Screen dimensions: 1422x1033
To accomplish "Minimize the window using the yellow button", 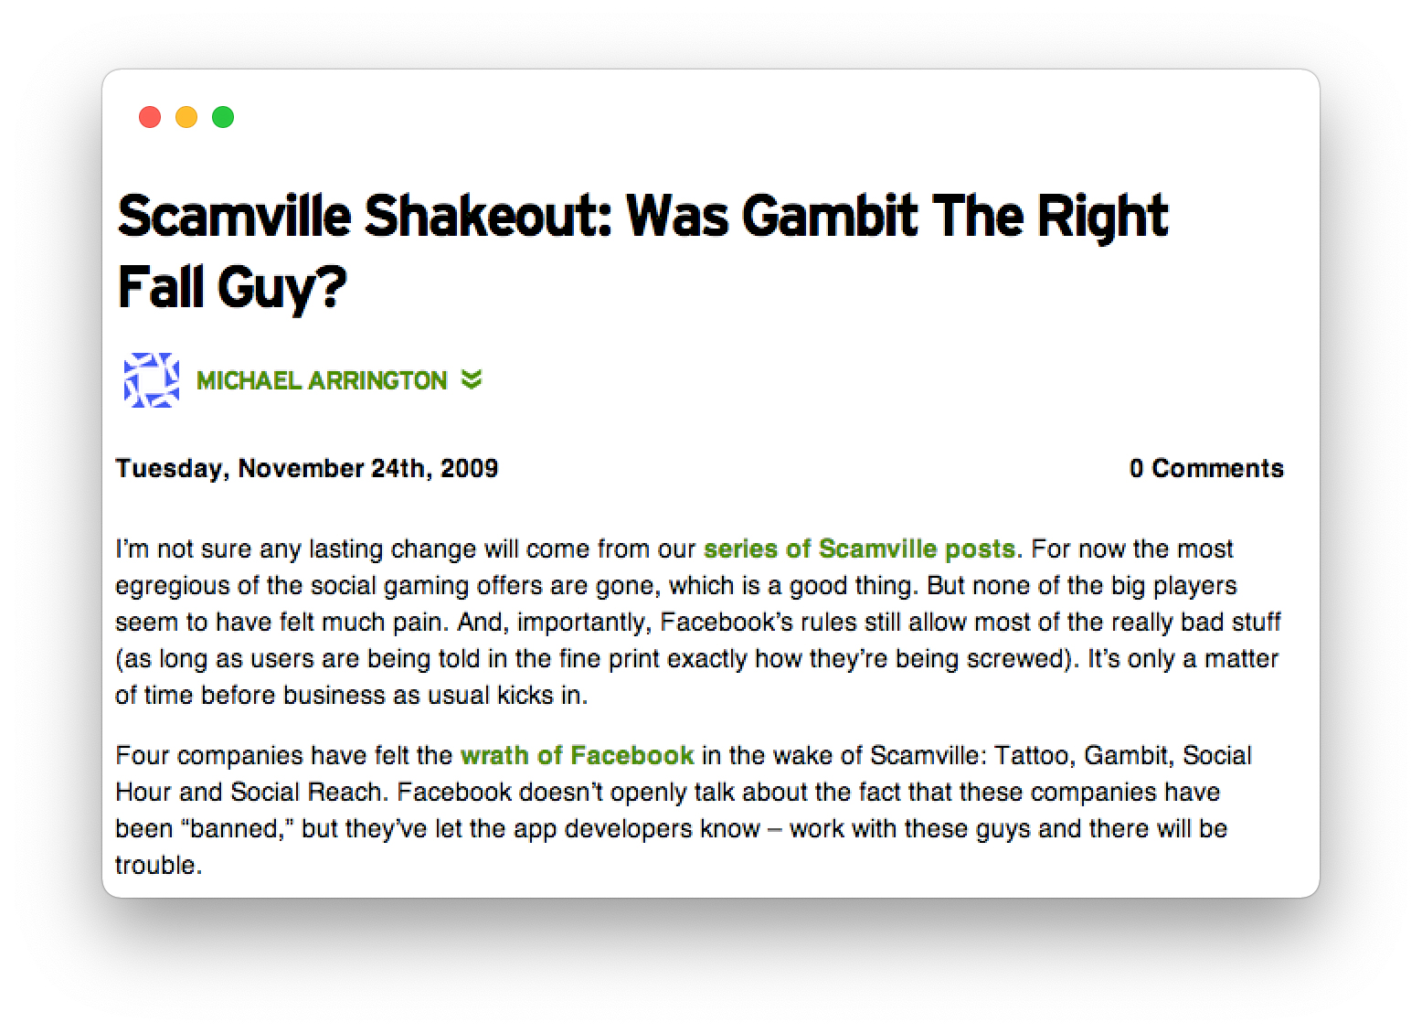I will [x=186, y=117].
